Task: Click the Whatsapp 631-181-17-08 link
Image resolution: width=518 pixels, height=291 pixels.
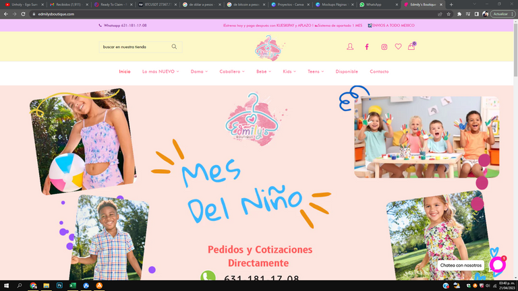Action: [x=123, y=26]
